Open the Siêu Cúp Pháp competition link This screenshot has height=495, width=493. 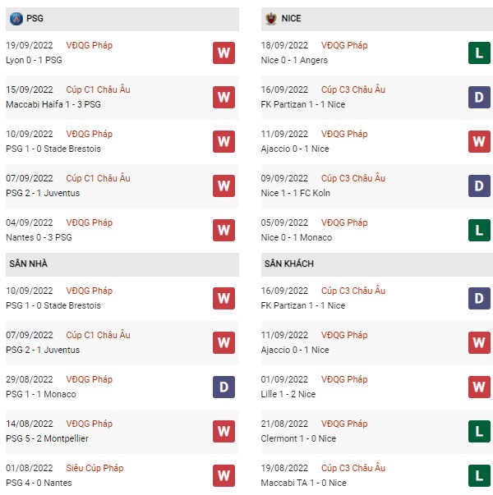coord(94,468)
